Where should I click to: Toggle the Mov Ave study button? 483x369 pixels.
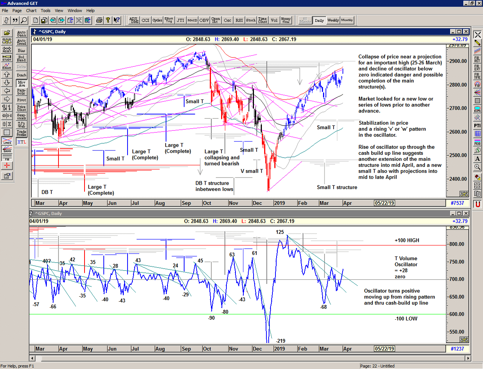point(22,84)
